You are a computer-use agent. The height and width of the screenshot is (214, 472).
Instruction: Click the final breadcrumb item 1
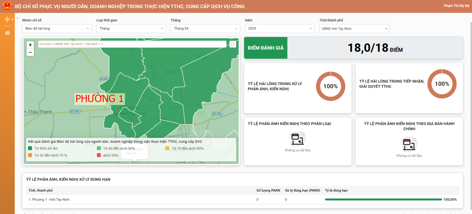coord(102,44)
